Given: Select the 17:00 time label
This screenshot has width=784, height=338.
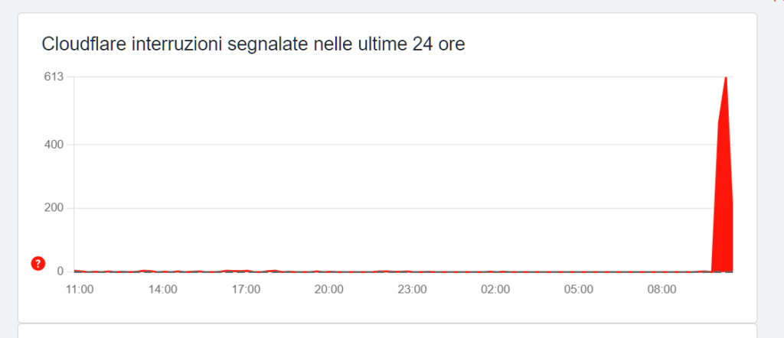Looking at the screenshot, I should coord(247,290).
